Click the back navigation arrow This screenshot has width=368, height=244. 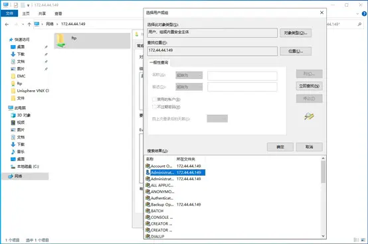click(7, 24)
